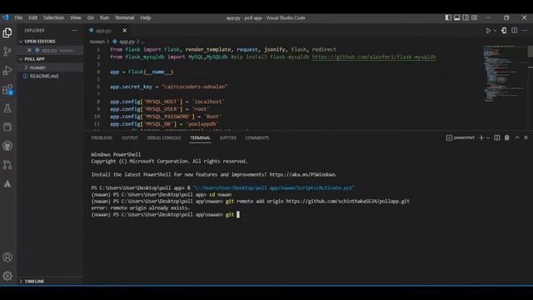Split the terminal pane
Image resolution: width=533 pixels, height=300 pixels.
(497, 137)
